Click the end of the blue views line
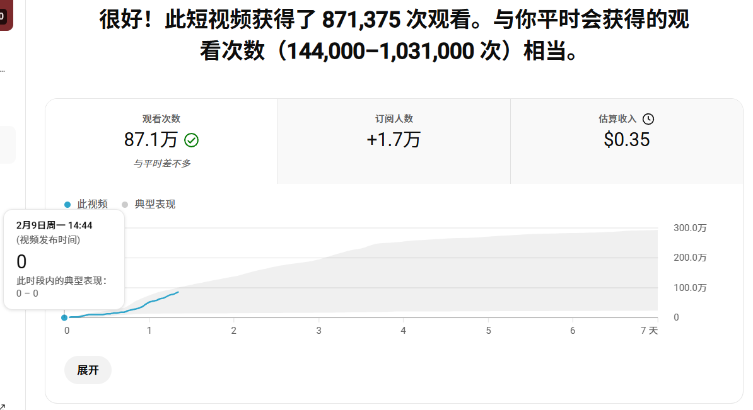Image resolution: width=753 pixels, height=410 pixels. click(x=178, y=292)
